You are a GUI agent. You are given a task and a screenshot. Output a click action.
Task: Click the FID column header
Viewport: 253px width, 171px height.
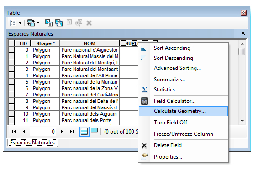[23, 43]
